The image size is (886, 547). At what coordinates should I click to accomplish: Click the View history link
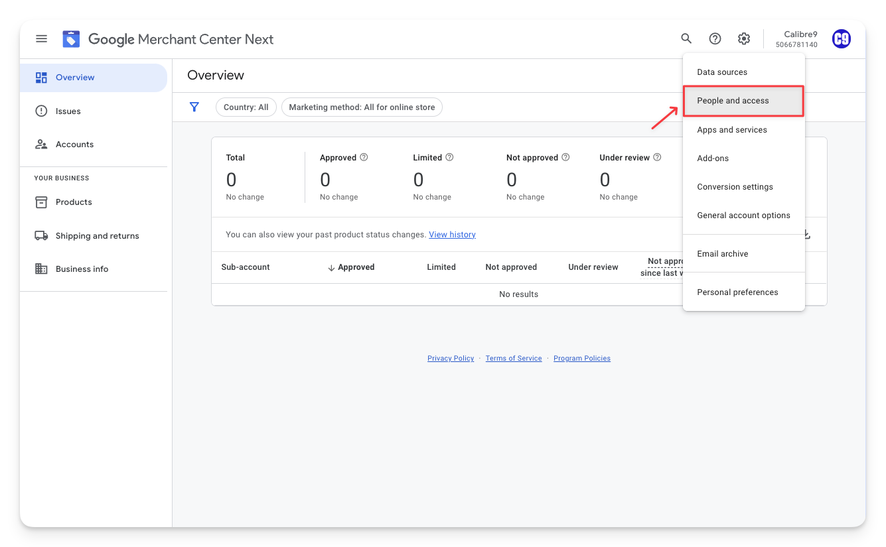click(452, 235)
